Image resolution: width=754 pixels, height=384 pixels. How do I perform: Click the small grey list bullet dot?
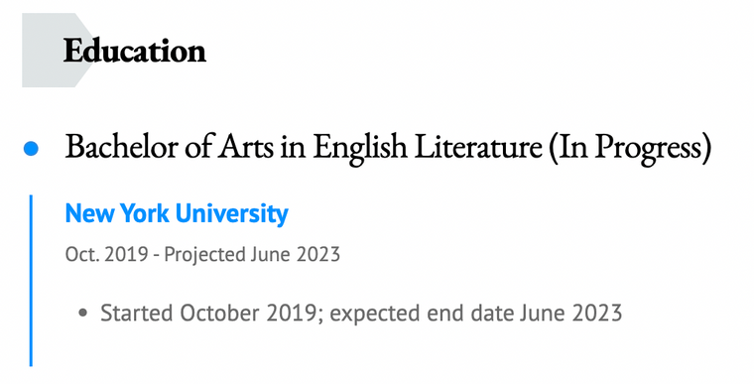pyautogui.click(x=82, y=314)
